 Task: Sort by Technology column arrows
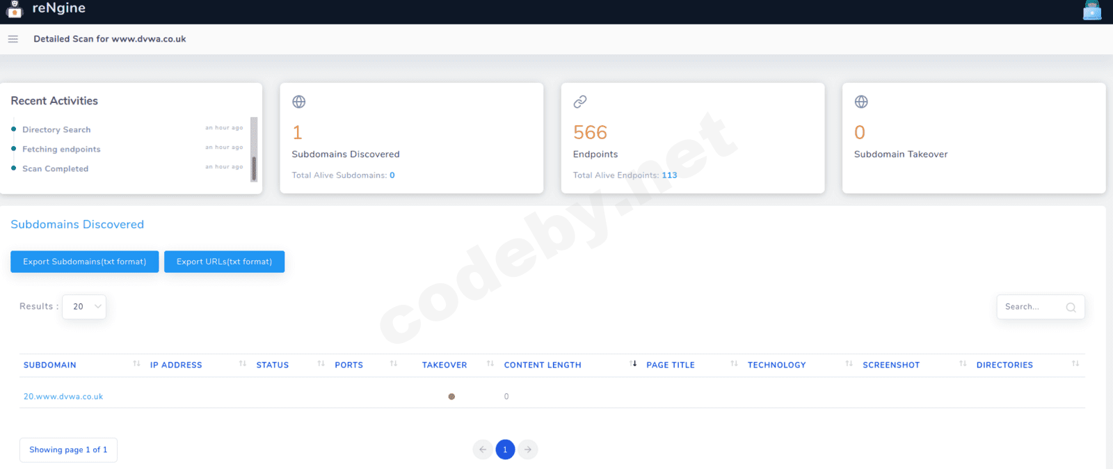pyautogui.click(x=849, y=364)
